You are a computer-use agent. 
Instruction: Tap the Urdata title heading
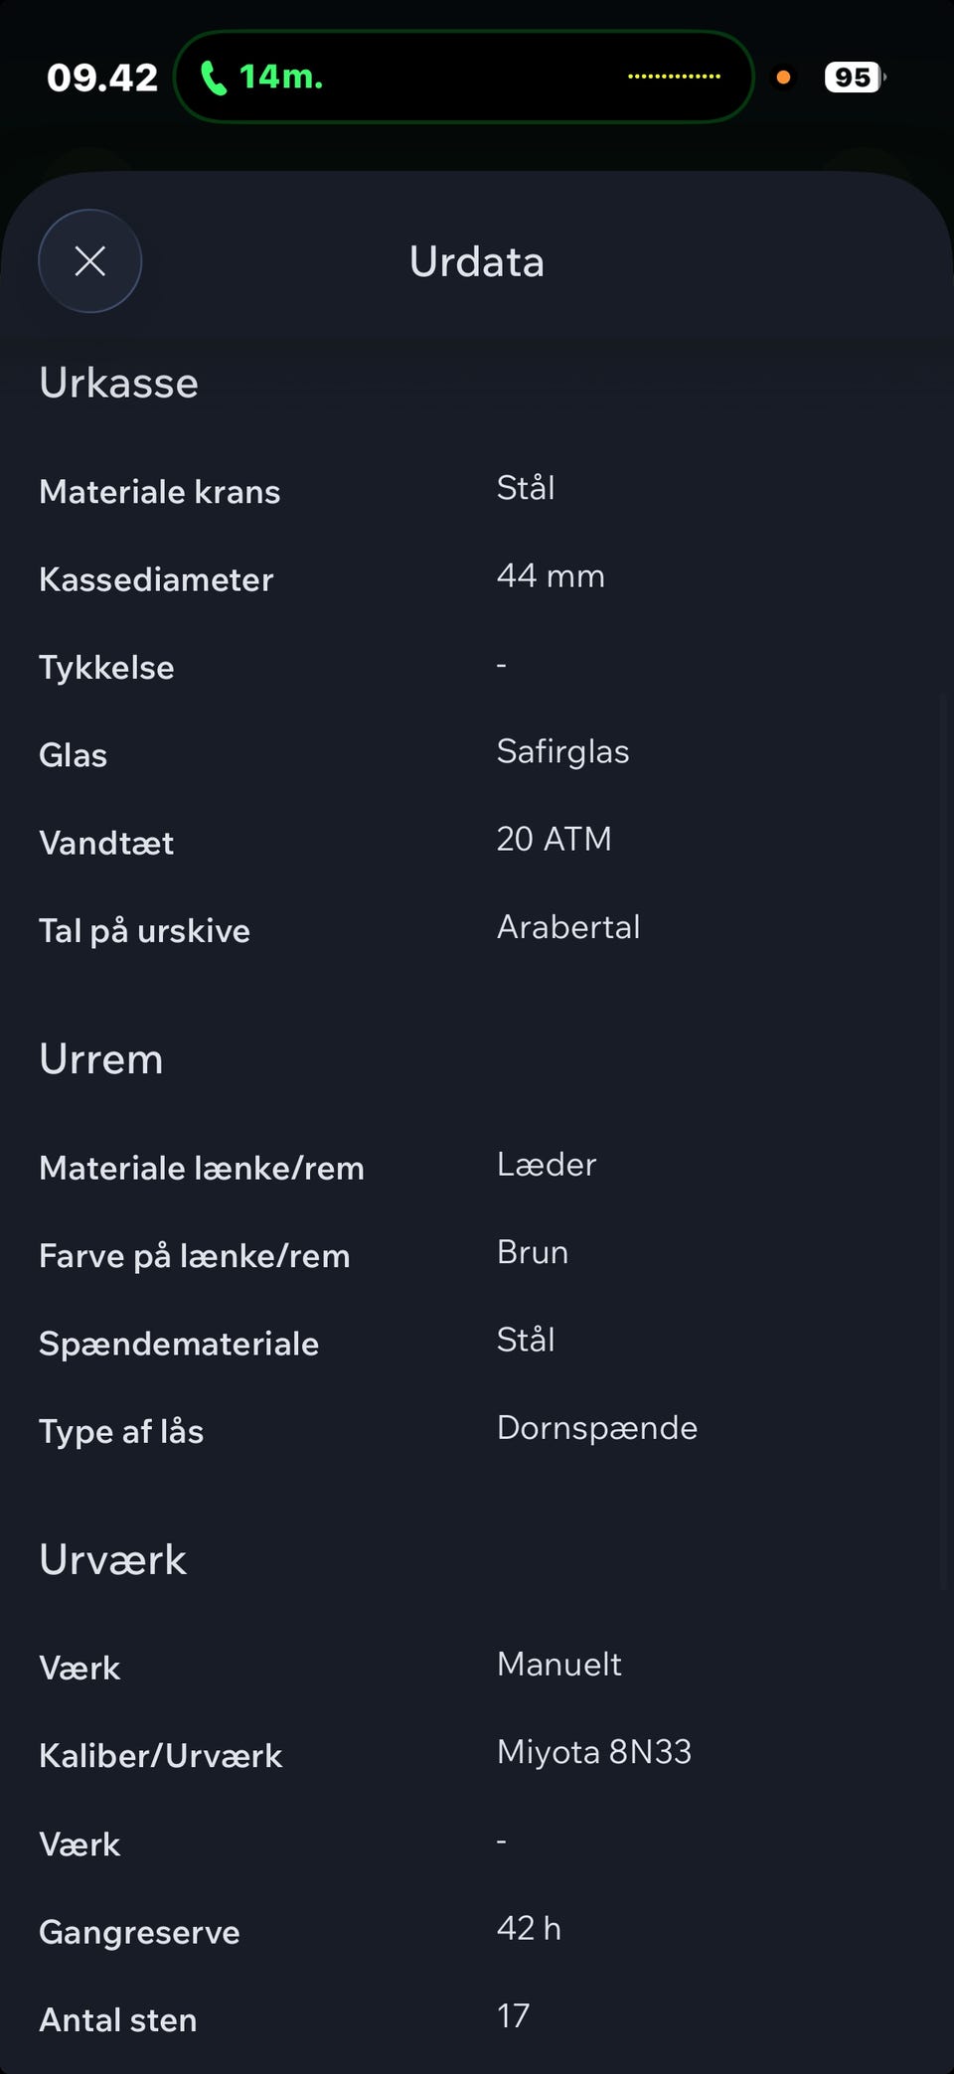477,262
